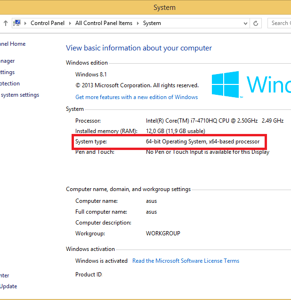Expand the chevron after All Control Panel Items
The image size is (291, 300).
click(138, 23)
